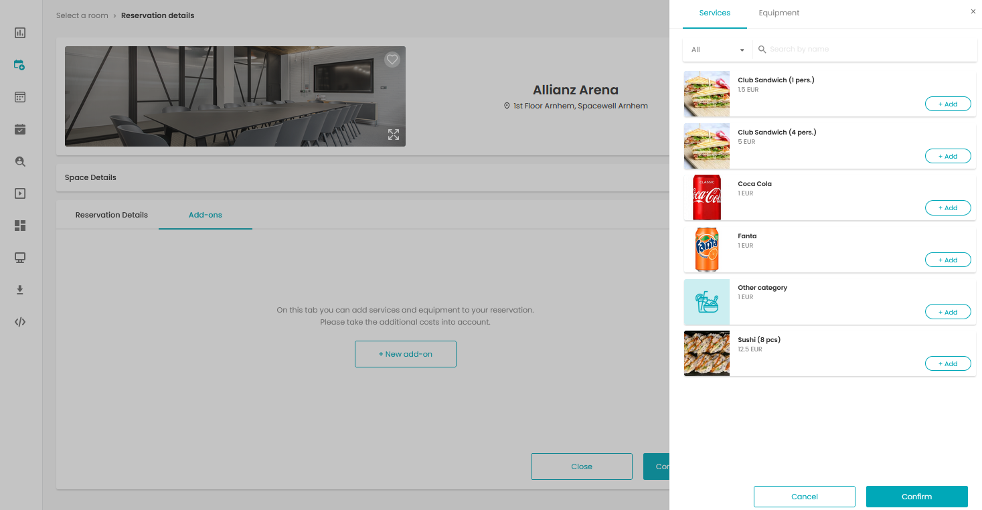Click the Other category placeholder image
This screenshot has width=982, height=510.
(x=707, y=302)
